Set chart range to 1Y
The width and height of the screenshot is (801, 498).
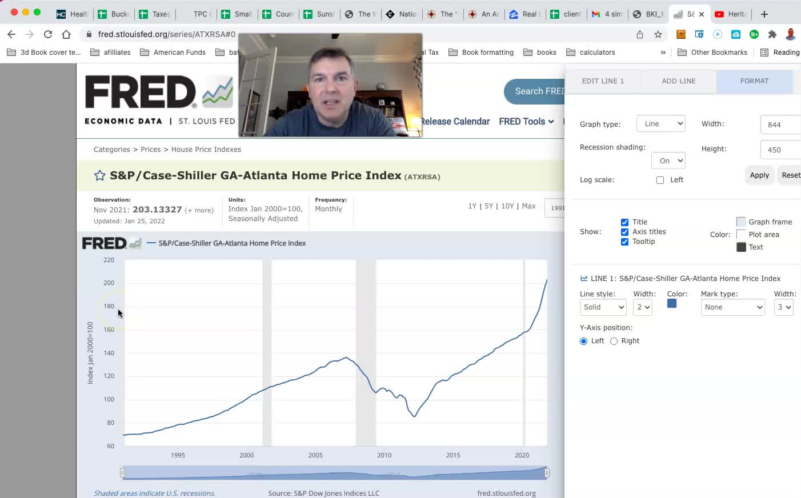[472, 206]
